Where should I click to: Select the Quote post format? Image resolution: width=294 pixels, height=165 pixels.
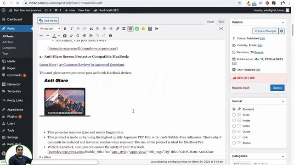coord(234,132)
